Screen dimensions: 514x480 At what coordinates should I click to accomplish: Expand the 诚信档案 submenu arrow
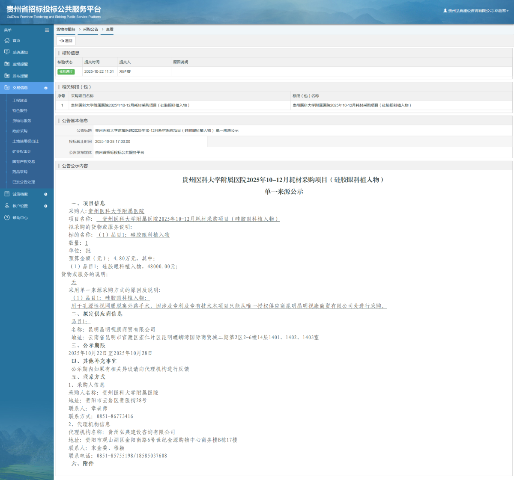(45, 194)
